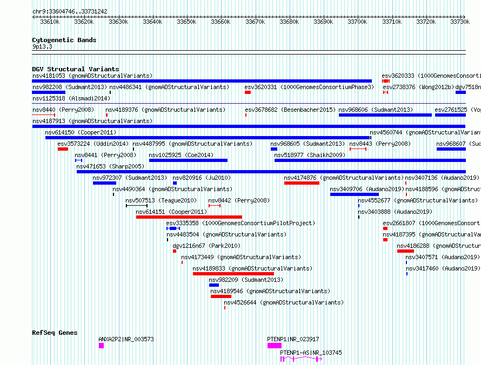Click the esv3620333 red variant glyph
The height and width of the screenshot is (365, 481).
[x=386, y=81]
